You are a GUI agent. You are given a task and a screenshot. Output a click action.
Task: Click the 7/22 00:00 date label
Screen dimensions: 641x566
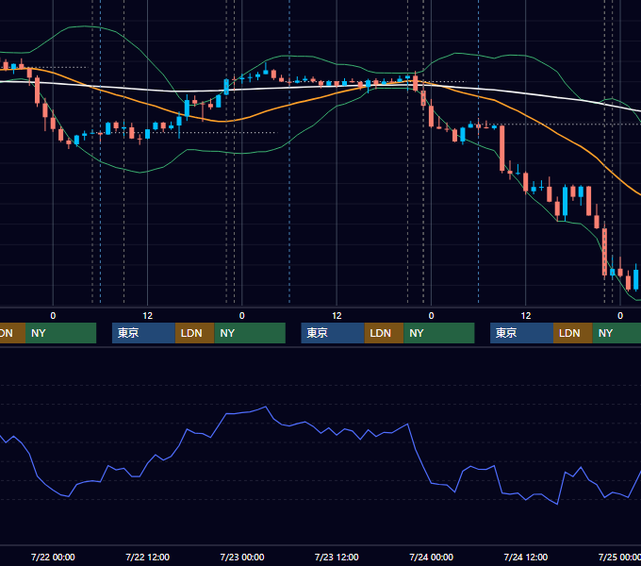click(x=53, y=557)
